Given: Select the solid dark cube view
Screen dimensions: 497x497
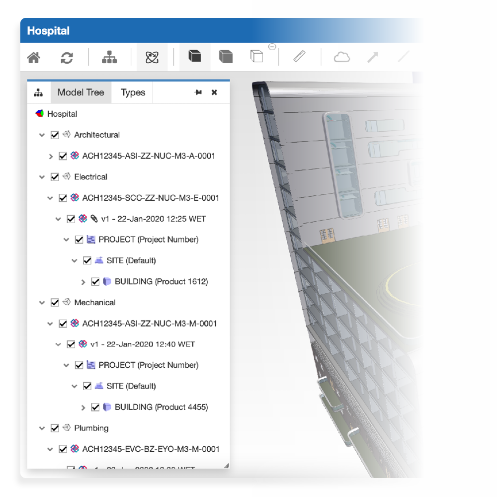Looking at the screenshot, I should click(x=195, y=57).
